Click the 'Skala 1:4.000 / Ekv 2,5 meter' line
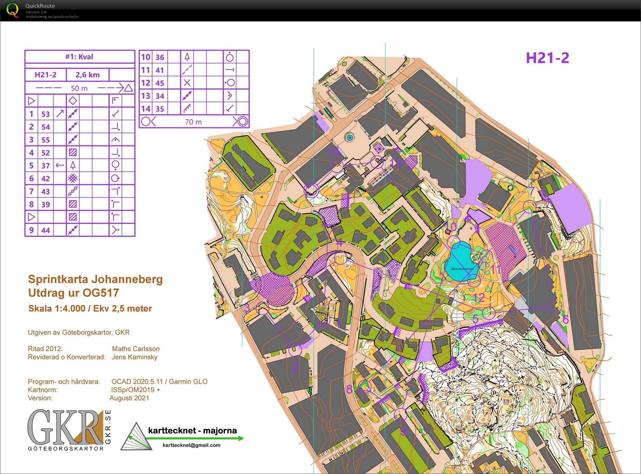This screenshot has height=474, width=641. click(90, 308)
